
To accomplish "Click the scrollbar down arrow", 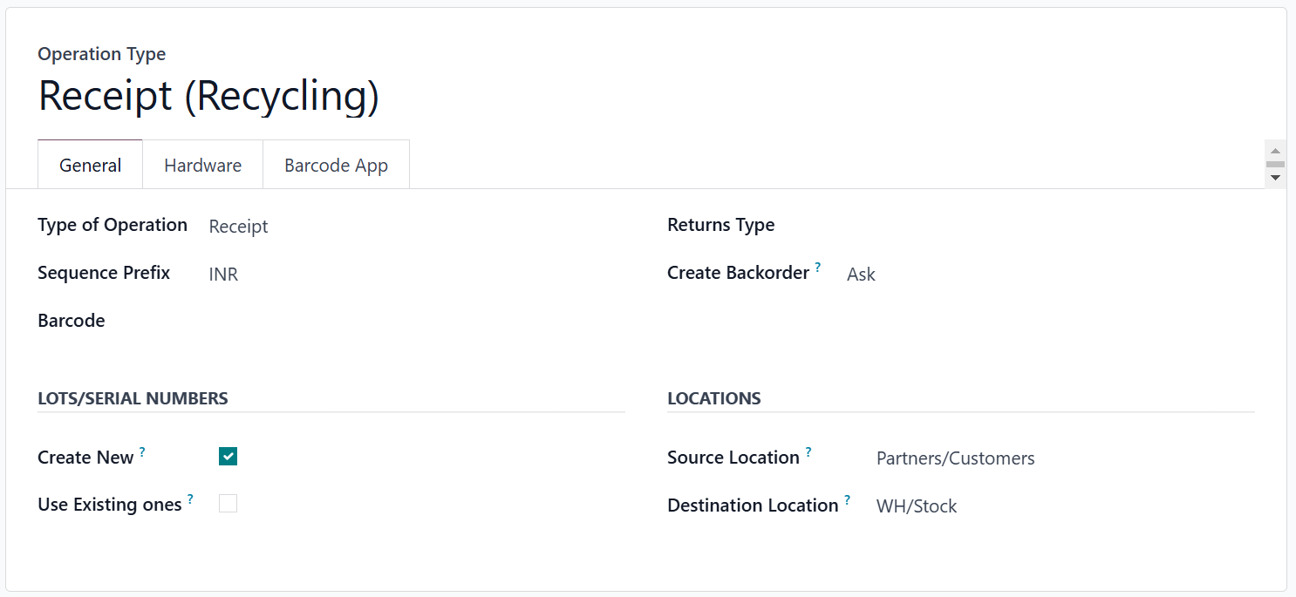I will 1275,177.
